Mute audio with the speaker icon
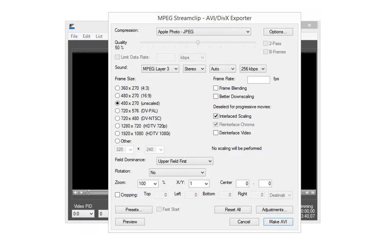The image size is (385, 246). 76,193
